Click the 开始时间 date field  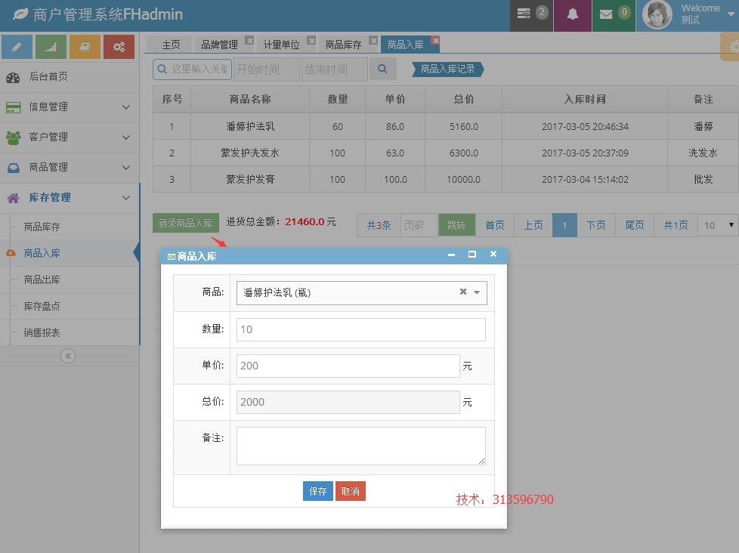[267, 70]
